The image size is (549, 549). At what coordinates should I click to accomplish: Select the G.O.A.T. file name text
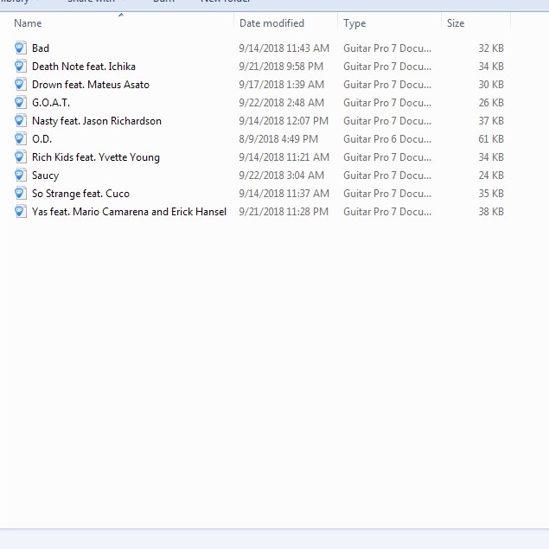[x=51, y=103]
